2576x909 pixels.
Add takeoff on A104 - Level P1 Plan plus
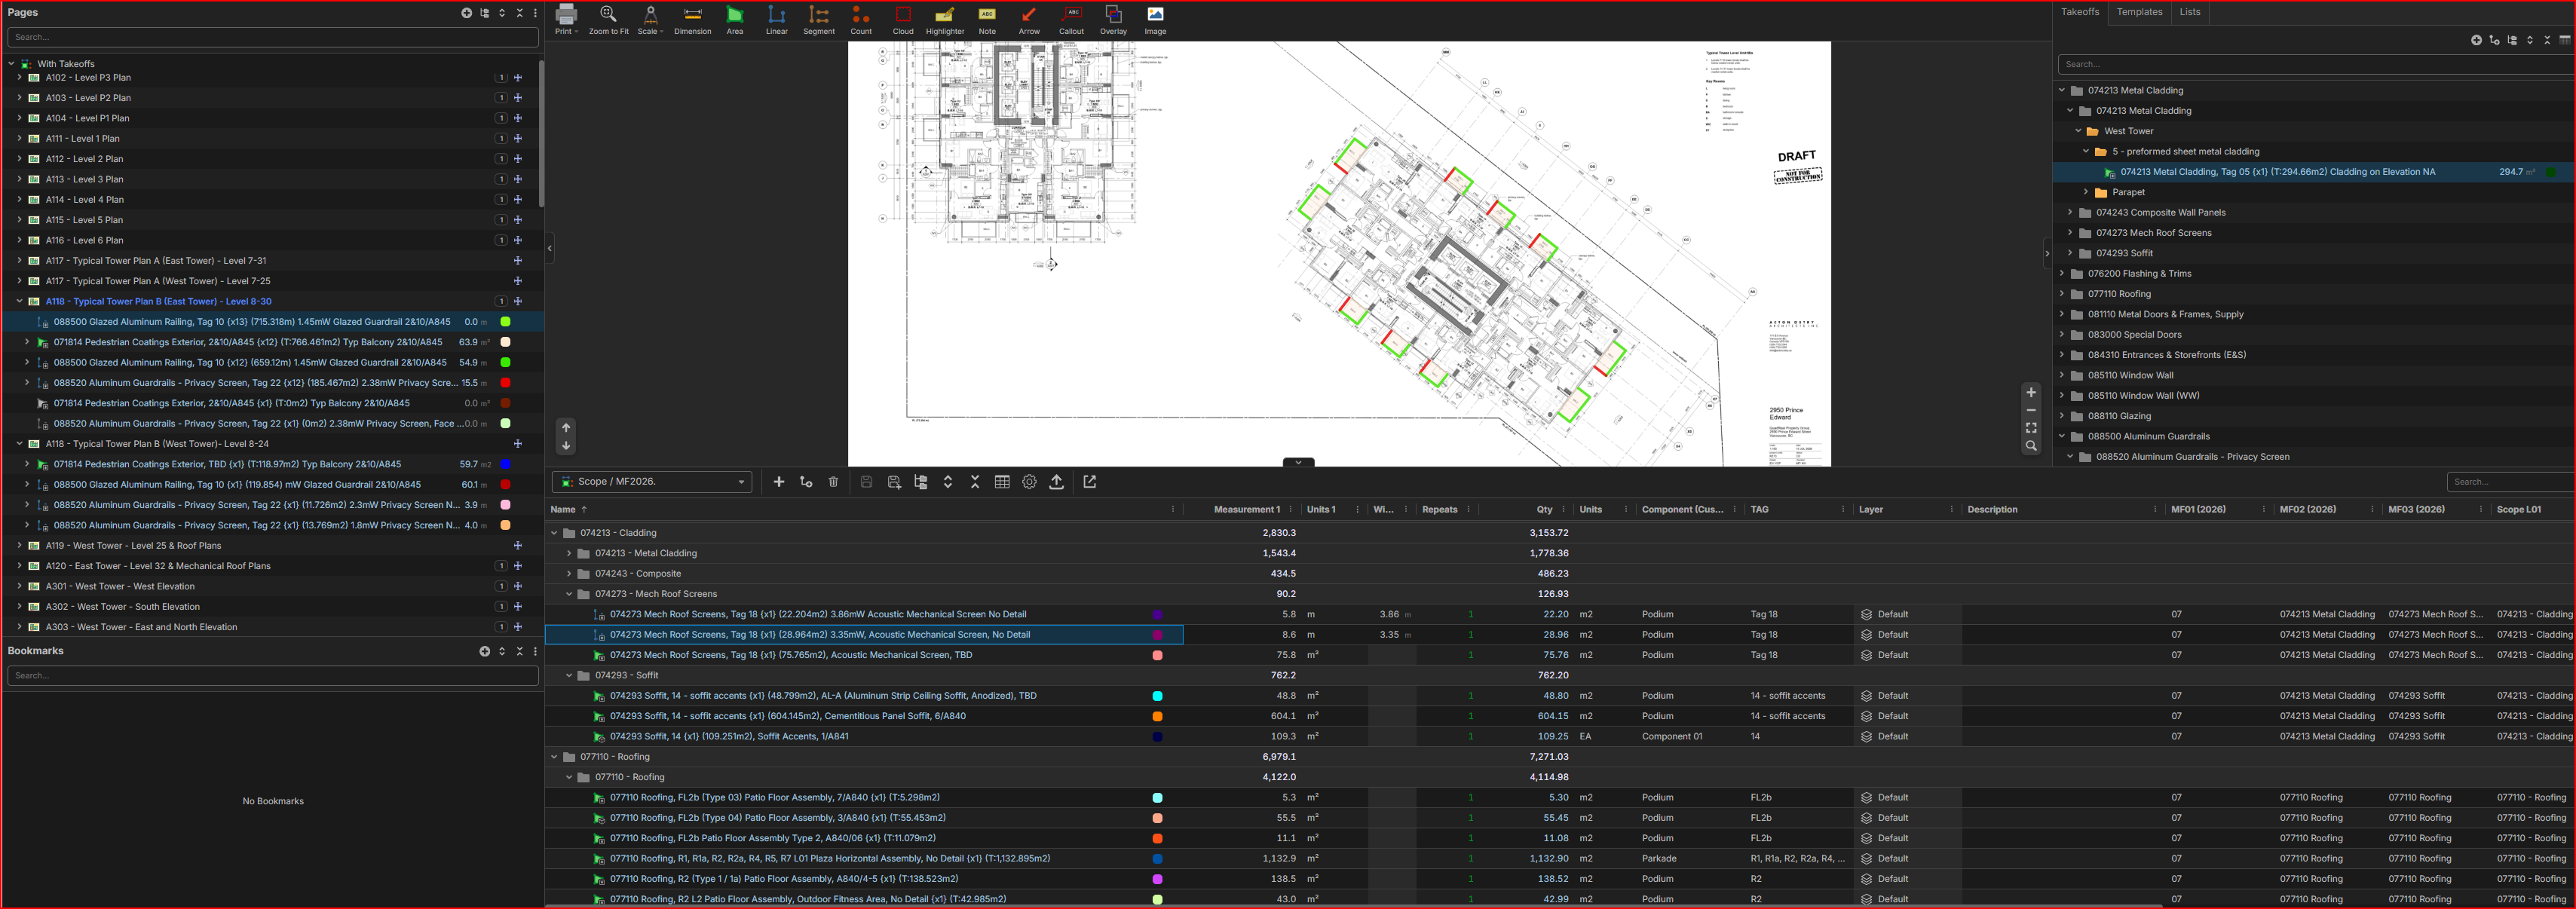(518, 118)
